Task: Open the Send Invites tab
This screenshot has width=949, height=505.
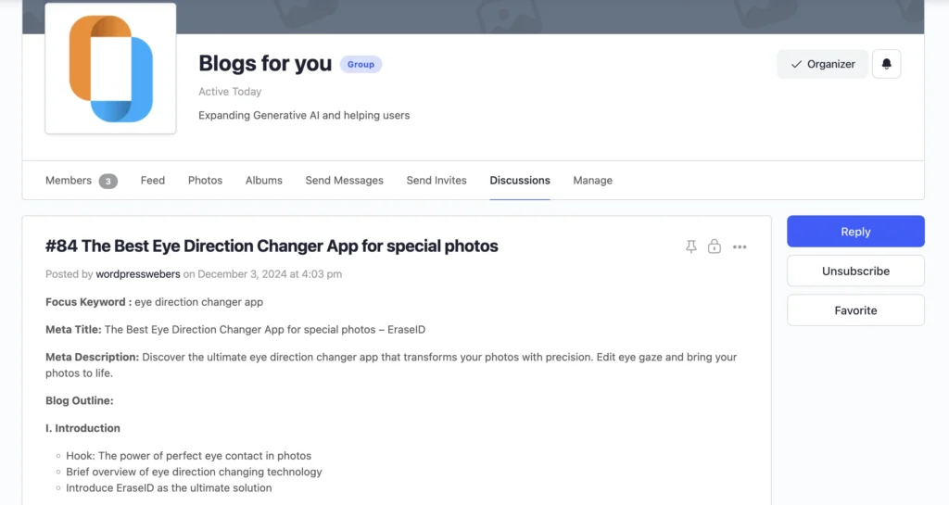Action: [437, 181]
